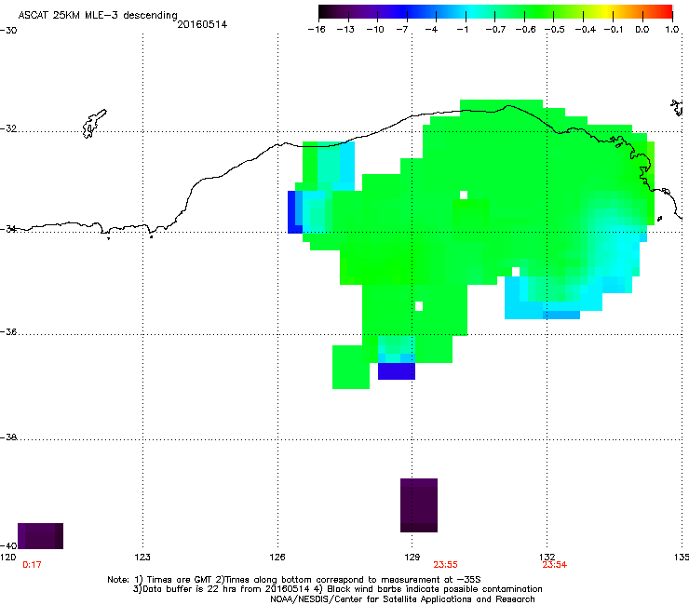This screenshot has height=605, width=689.
Task: Click the "-32" latitude label
Action: [8, 128]
